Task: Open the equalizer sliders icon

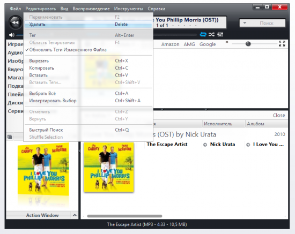Action: click(220, 35)
